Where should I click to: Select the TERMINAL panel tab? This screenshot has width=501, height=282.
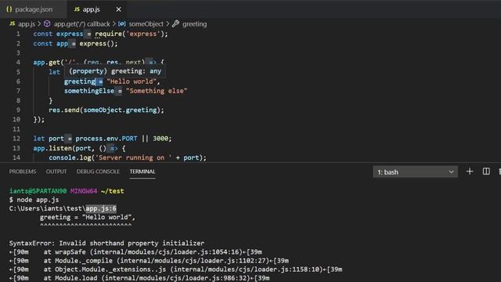[x=142, y=172]
